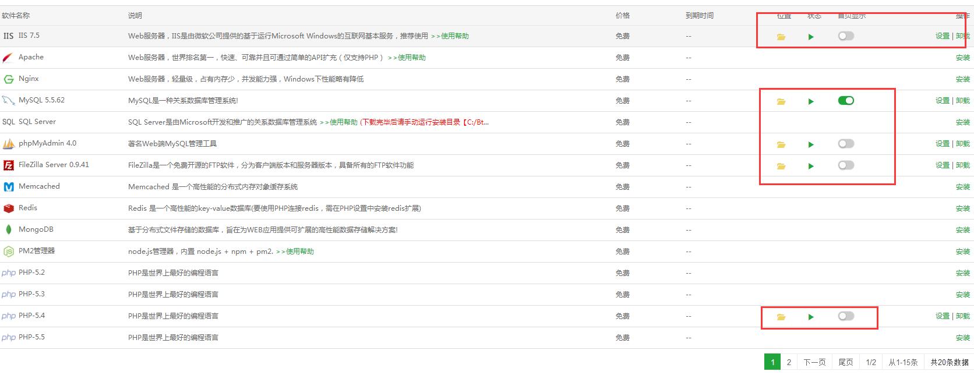Viewport: 974px width, 375px height.
Task: Click 卸载 uninstall for phpMyAdmin 4.0
Action: point(962,144)
